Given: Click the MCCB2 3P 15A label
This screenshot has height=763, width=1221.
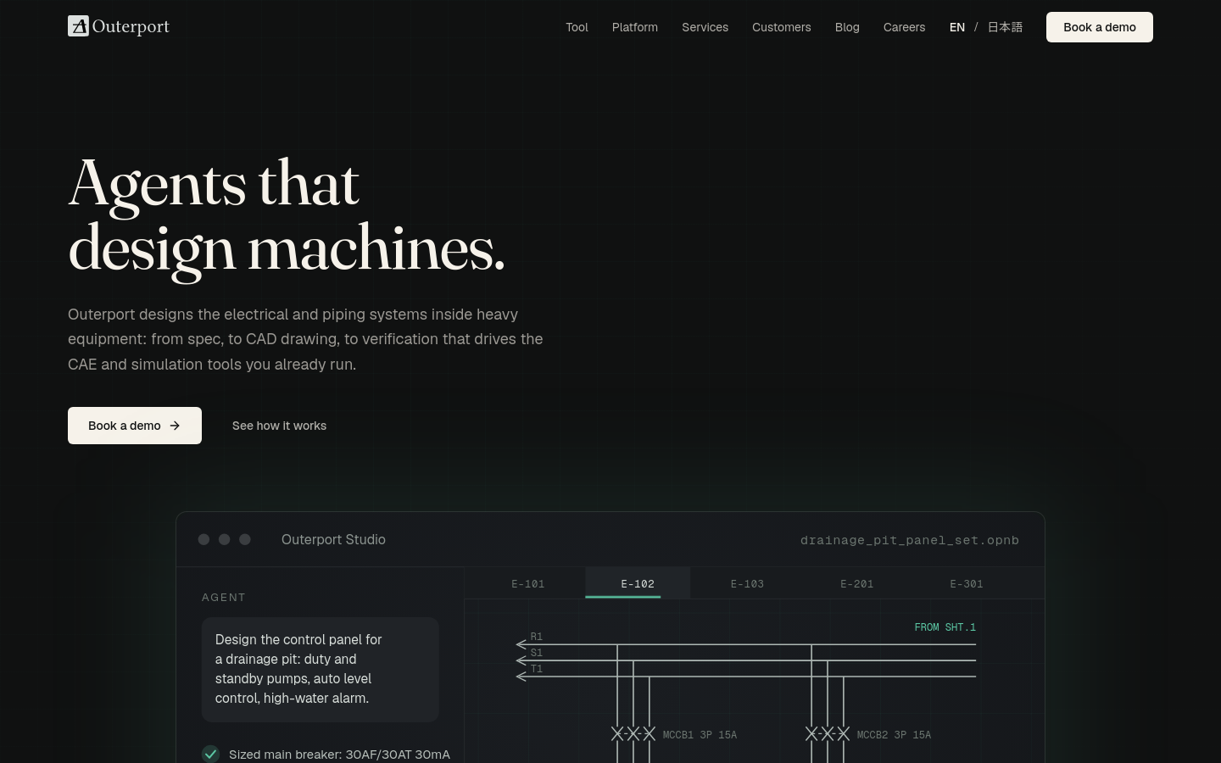Looking at the screenshot, I should [x=894, y=735].
